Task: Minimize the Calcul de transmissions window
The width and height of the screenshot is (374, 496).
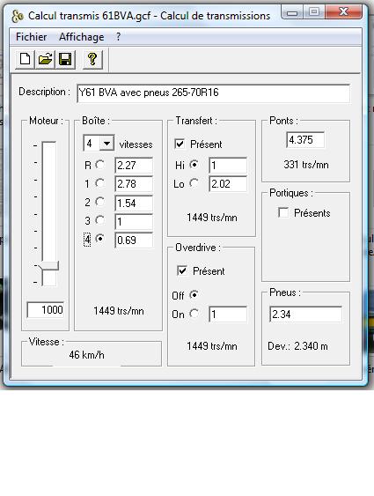Action: (292, 12)
